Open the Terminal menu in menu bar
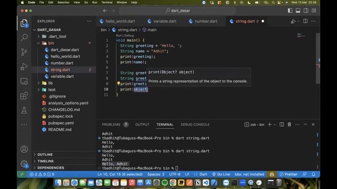337x189 pixels. (x=107, y=2)
